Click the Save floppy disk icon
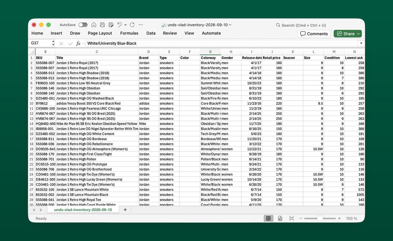 (x=103, y=25)
